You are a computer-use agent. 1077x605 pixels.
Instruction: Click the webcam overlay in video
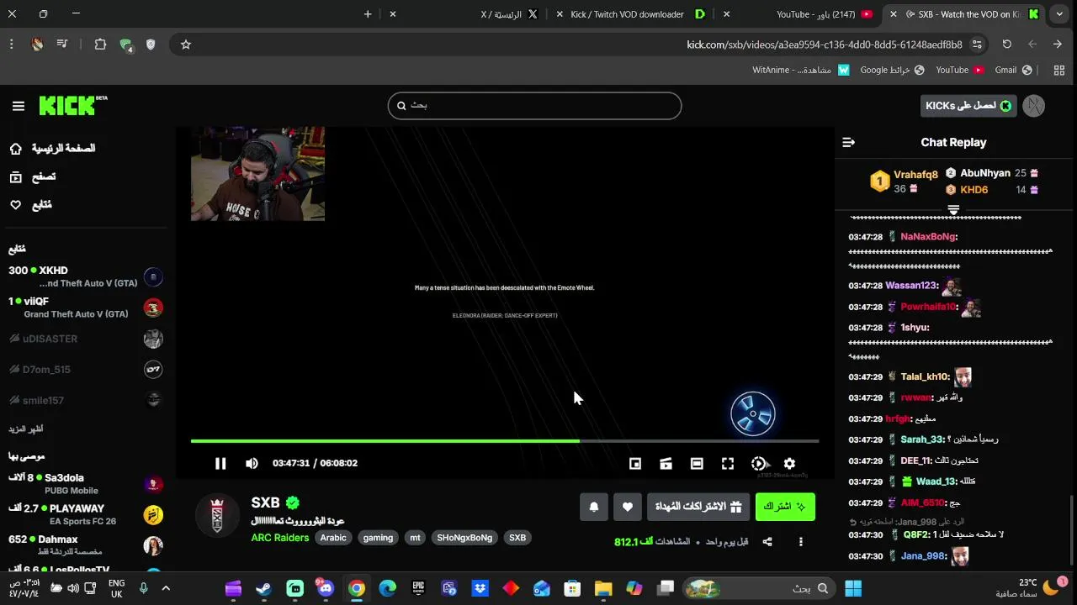pos(257,174)
